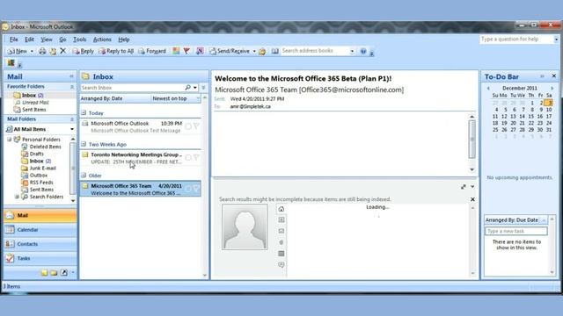
Task: Click the expand arrows icon in People Pane
Action: click(x=464, y=187)
